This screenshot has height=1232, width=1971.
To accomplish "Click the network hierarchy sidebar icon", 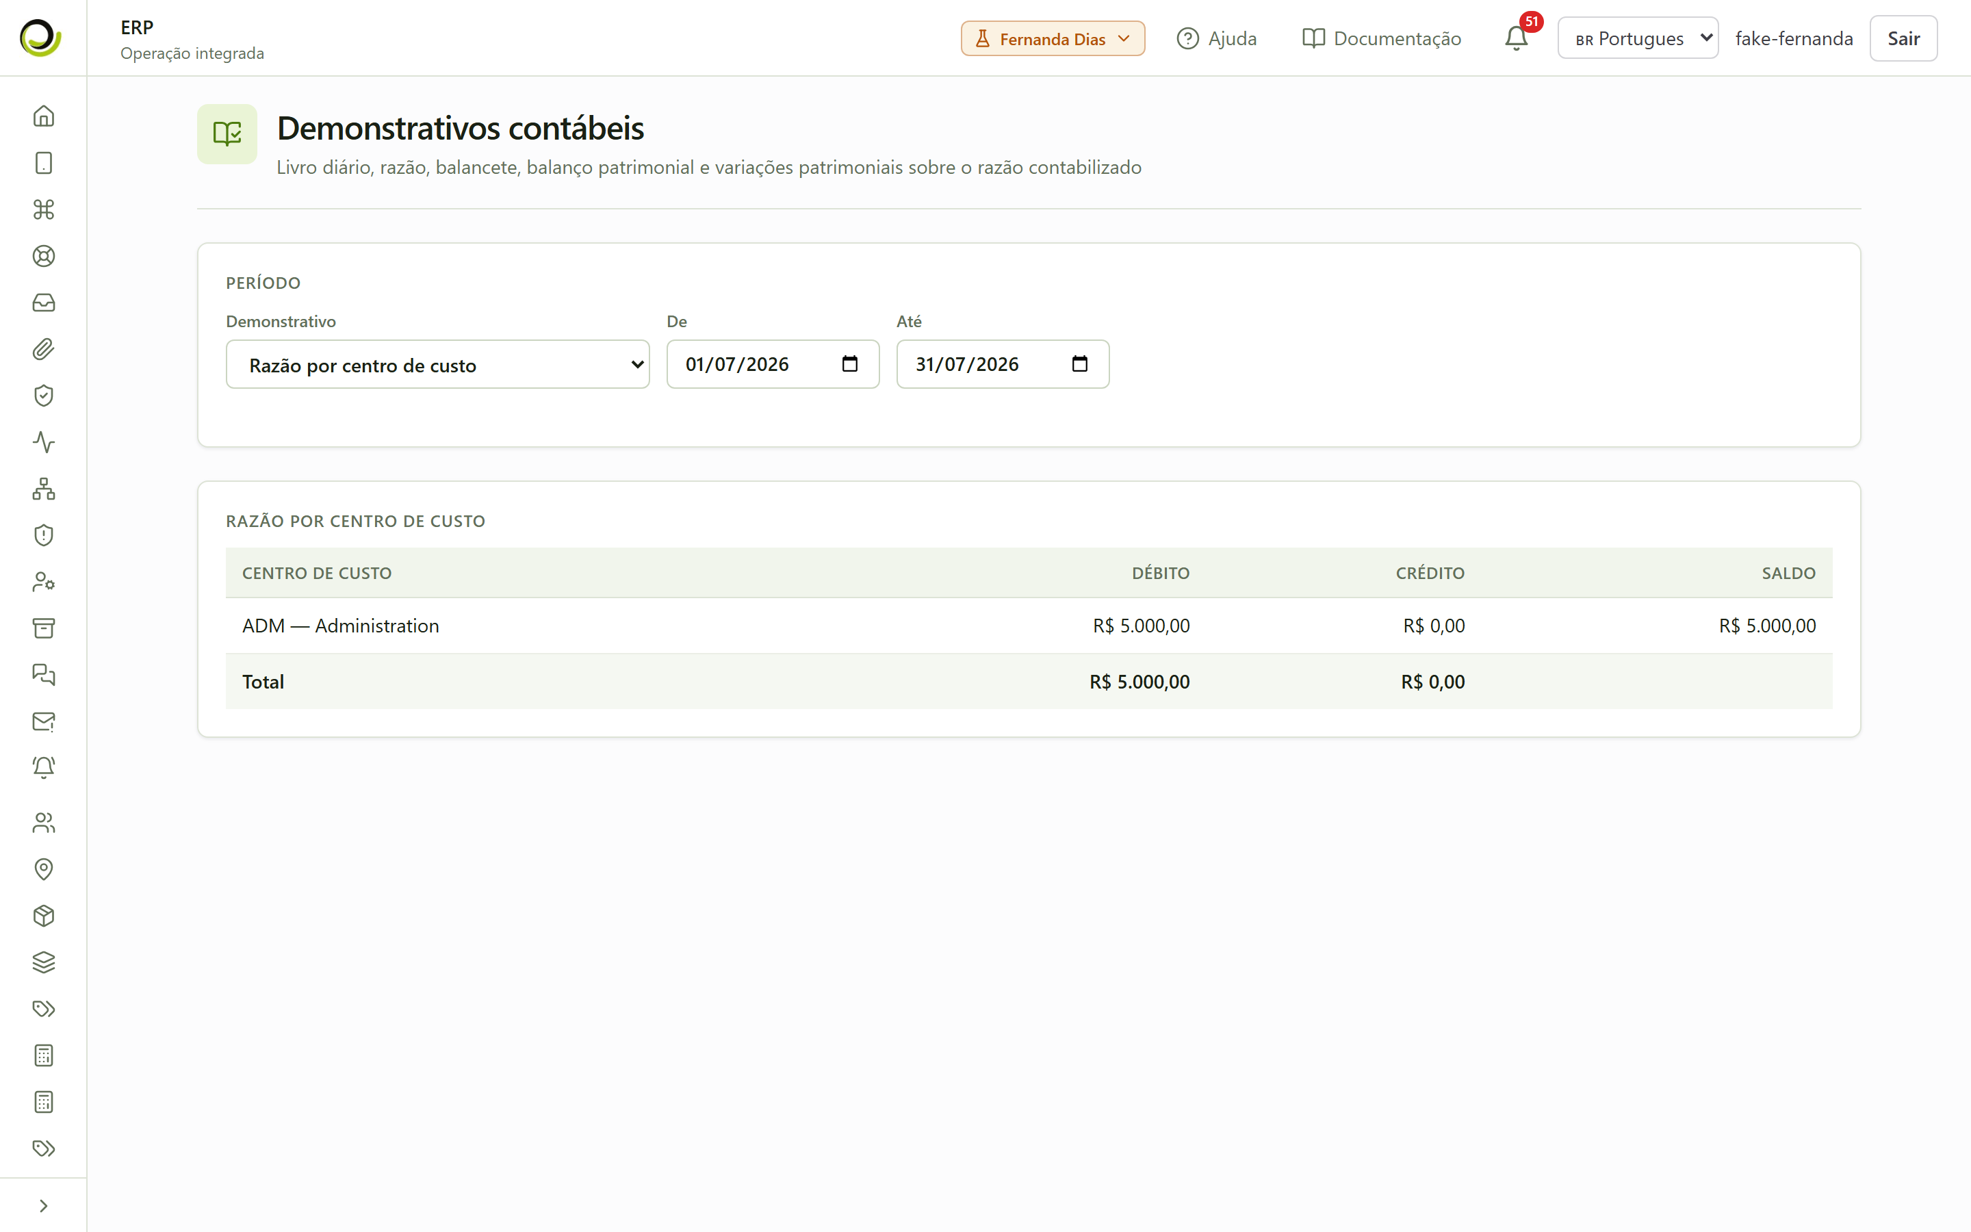I will click(x=43, y=488).
